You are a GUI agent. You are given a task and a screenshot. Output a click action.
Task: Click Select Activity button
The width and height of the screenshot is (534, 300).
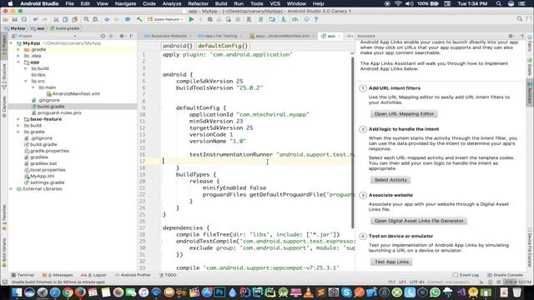[x=390, y=180]
